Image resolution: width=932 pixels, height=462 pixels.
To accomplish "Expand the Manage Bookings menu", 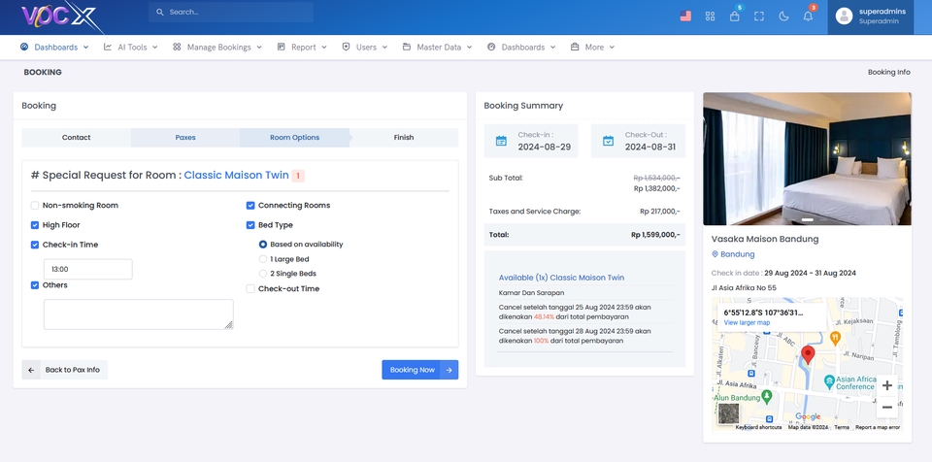I will point(217,47).
